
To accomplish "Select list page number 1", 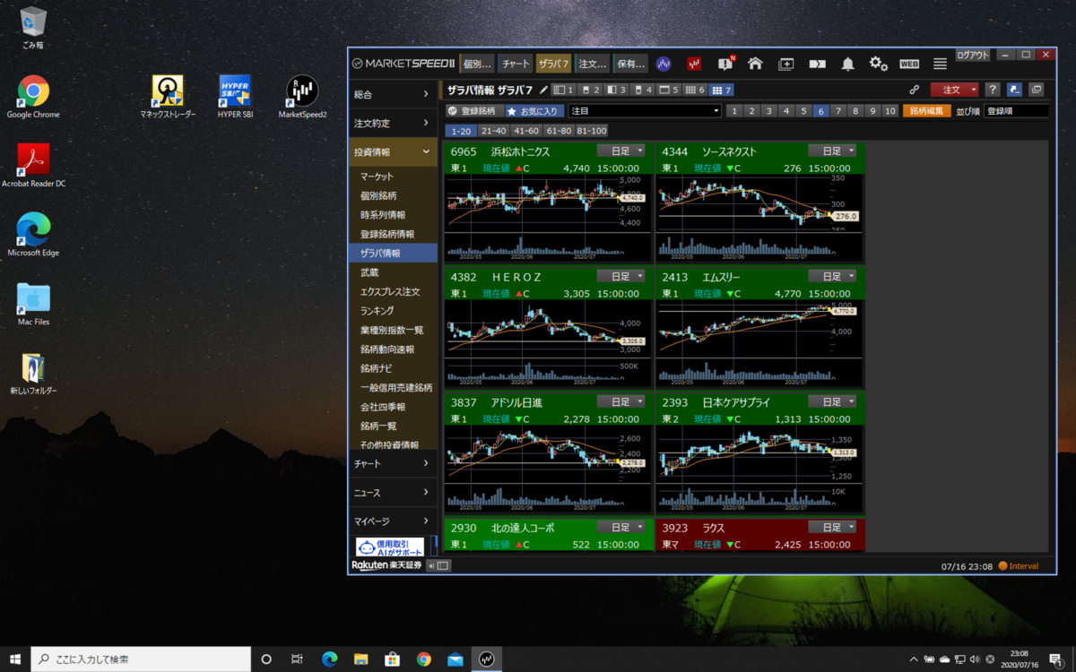I will click(x=733, y=111).
